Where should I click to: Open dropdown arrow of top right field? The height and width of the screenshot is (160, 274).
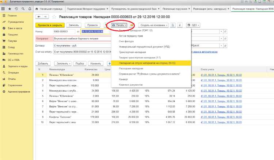coord(221,32)
